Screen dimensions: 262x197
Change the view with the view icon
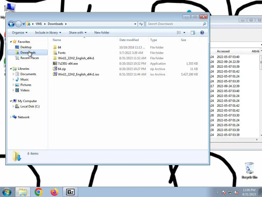tap(179, 33)
